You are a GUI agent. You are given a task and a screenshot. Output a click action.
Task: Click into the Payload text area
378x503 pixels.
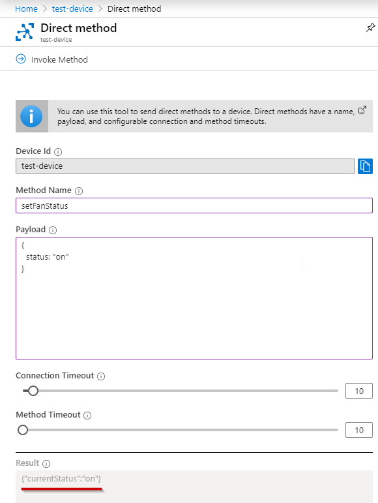pos(194,298)
